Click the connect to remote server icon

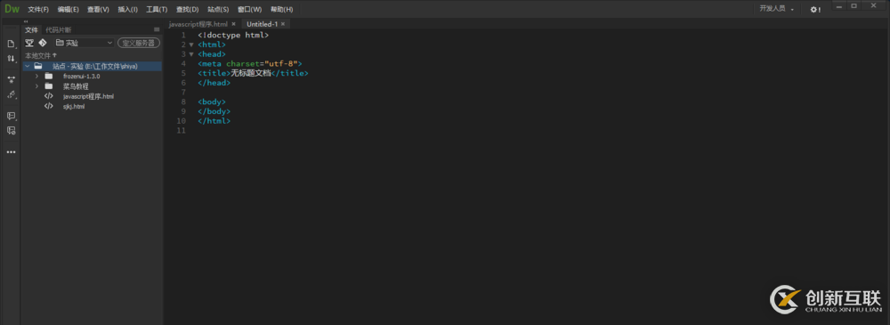click(x=29, y=43)
